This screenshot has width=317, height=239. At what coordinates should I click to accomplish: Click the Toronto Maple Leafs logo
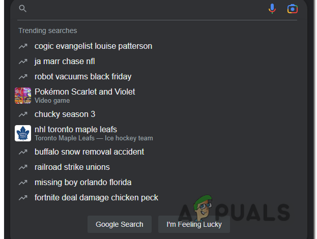23,133
